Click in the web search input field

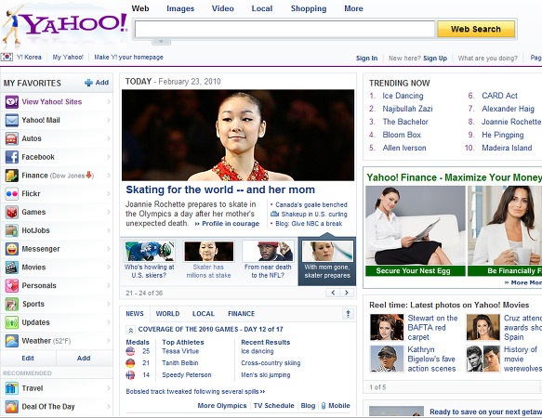tap(284, 29)
